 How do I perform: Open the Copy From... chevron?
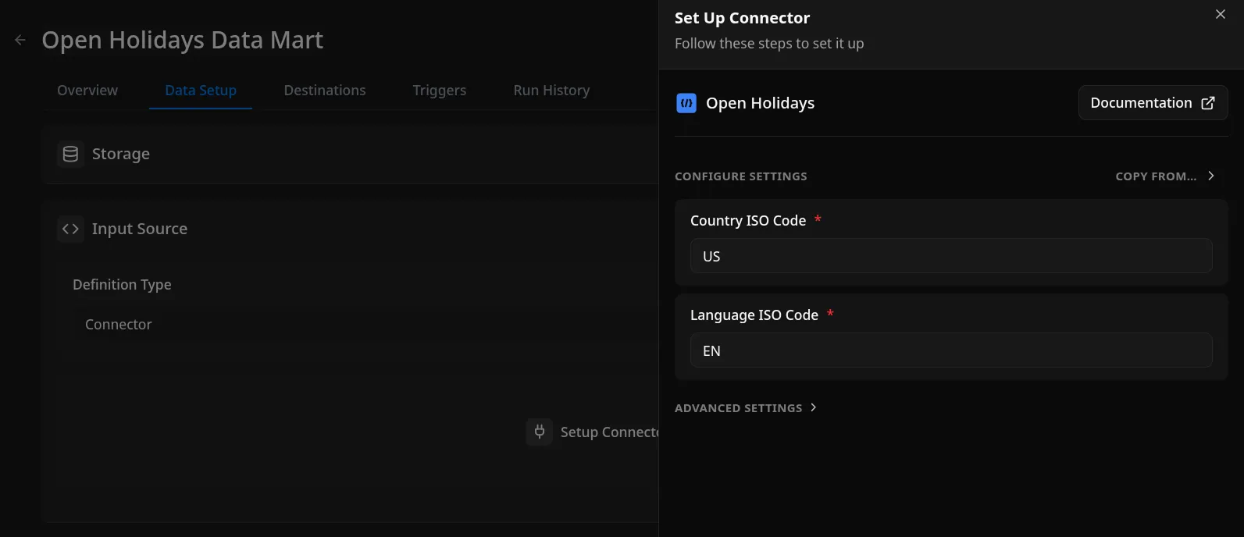pos(1211,176)
